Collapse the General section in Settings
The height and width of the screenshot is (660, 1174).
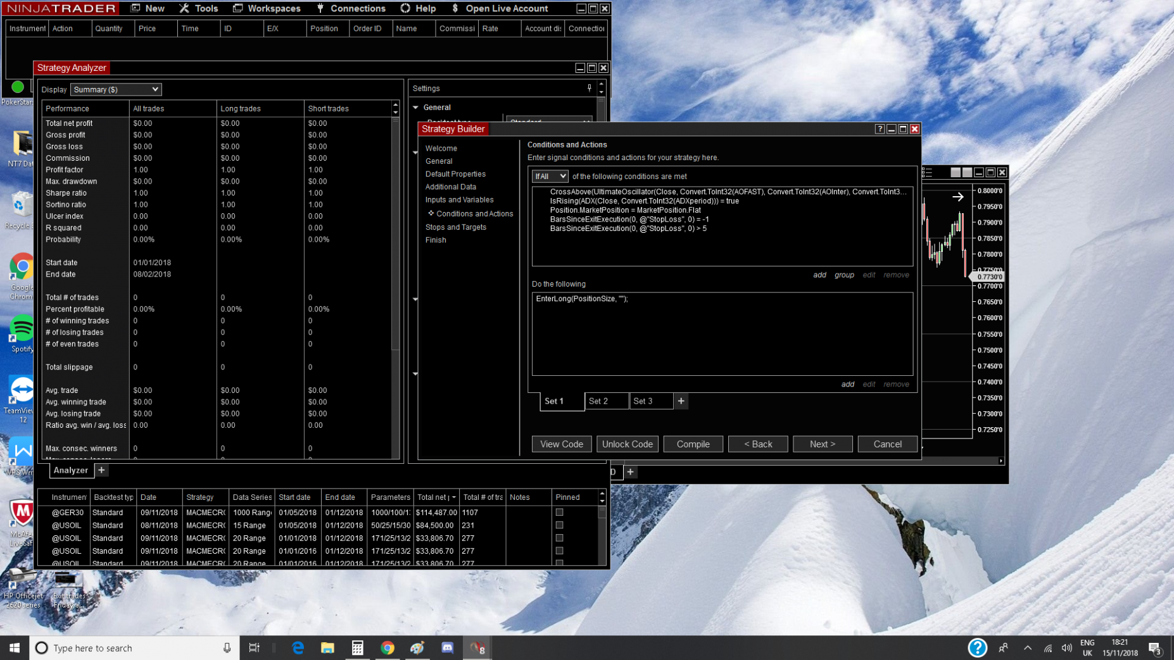(416, 108)
